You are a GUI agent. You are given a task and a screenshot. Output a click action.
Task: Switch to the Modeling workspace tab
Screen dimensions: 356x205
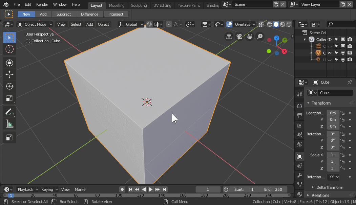tap(117, 5)
